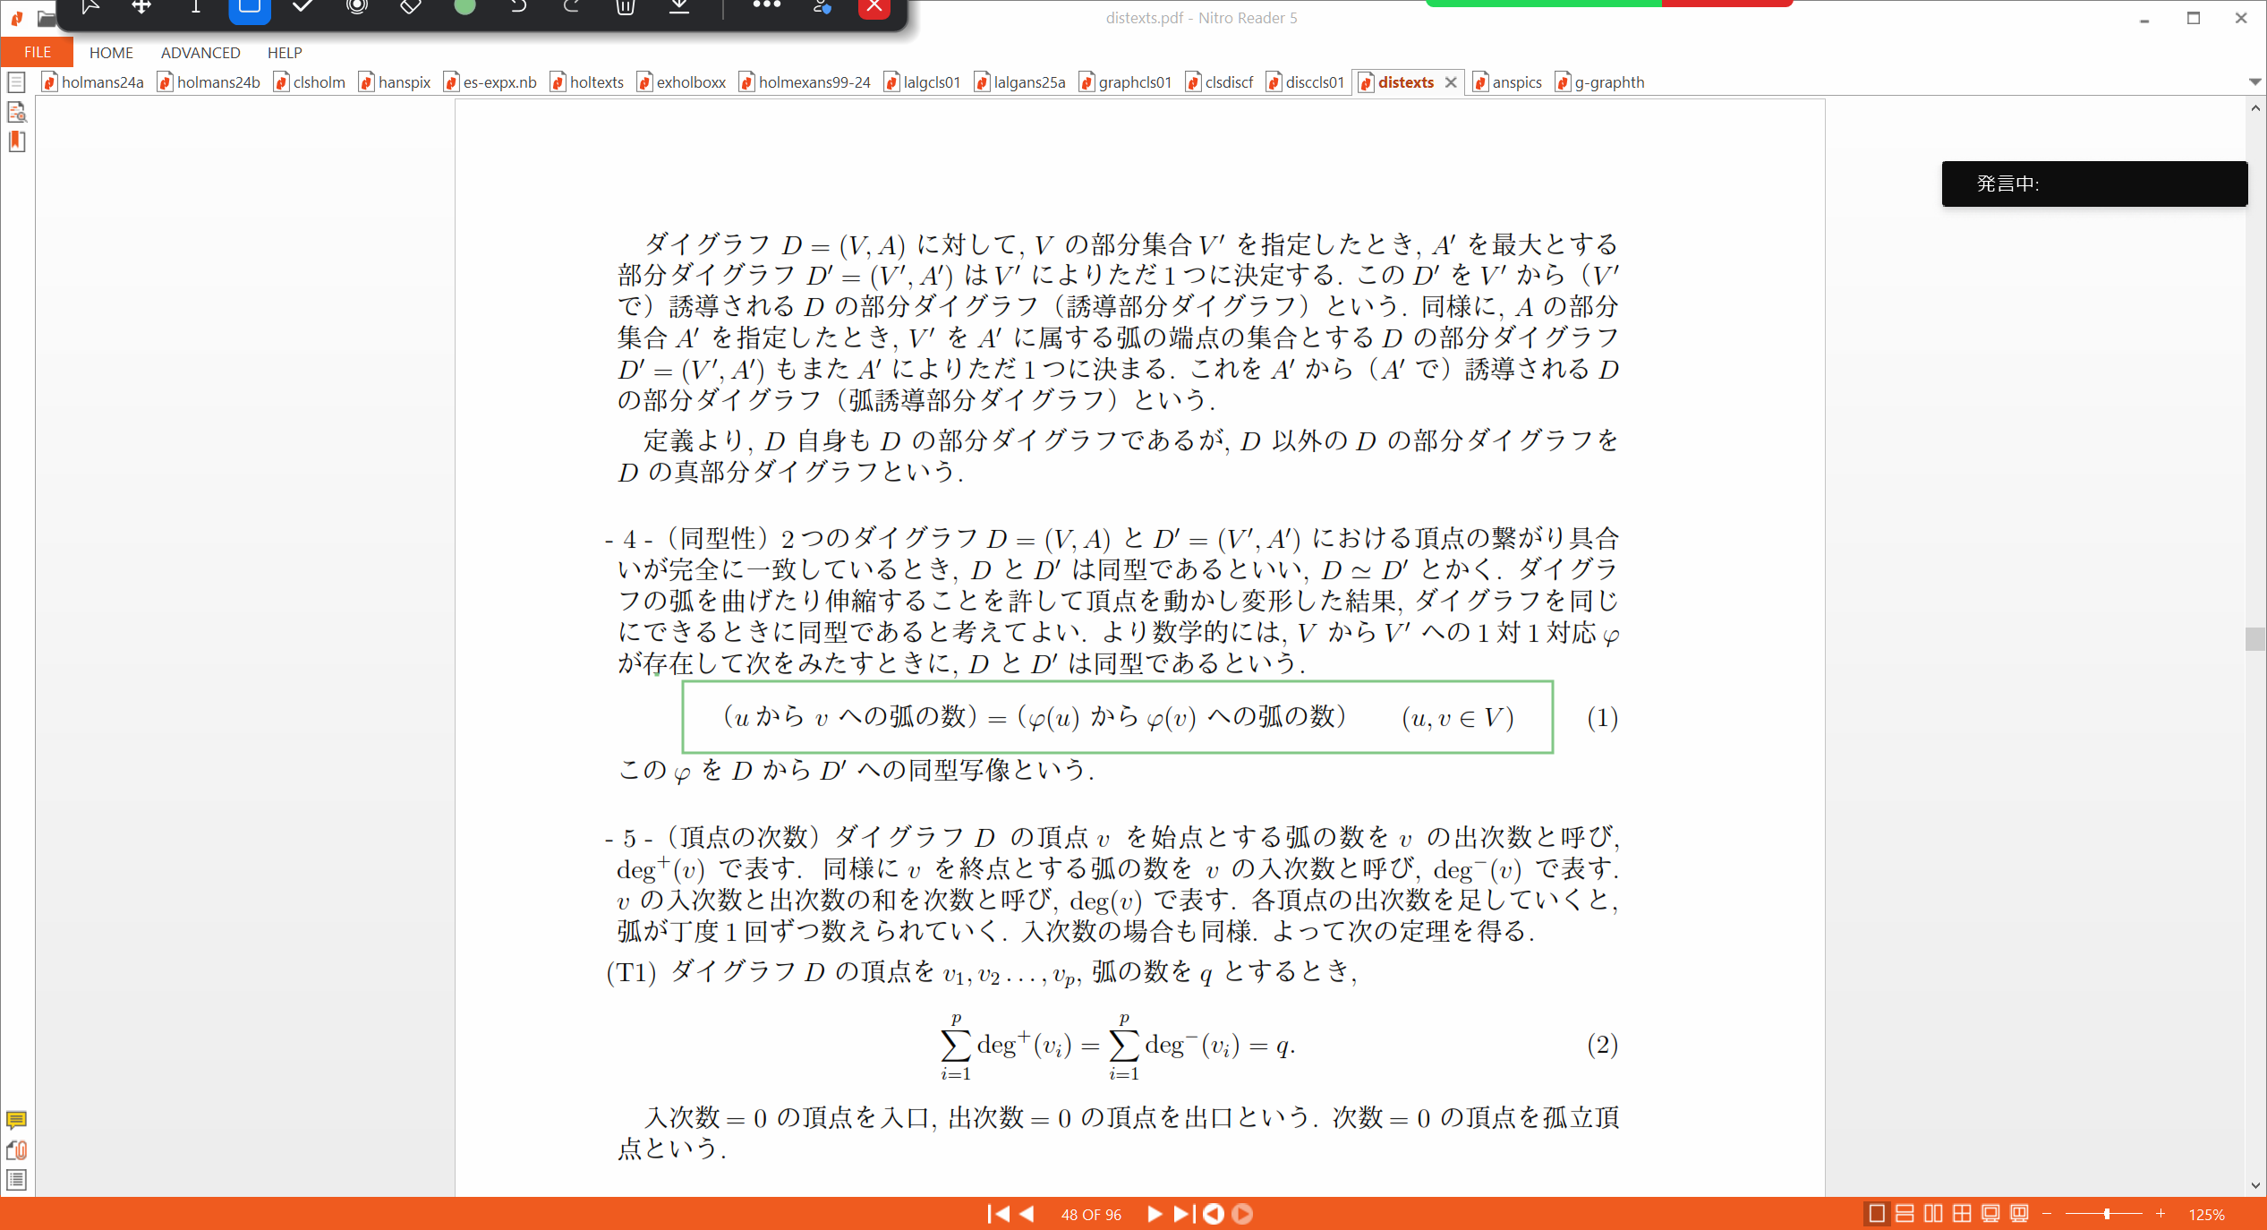Switch to the clsdiscf document tab

pyautogui.click(x=1219, y=82)
